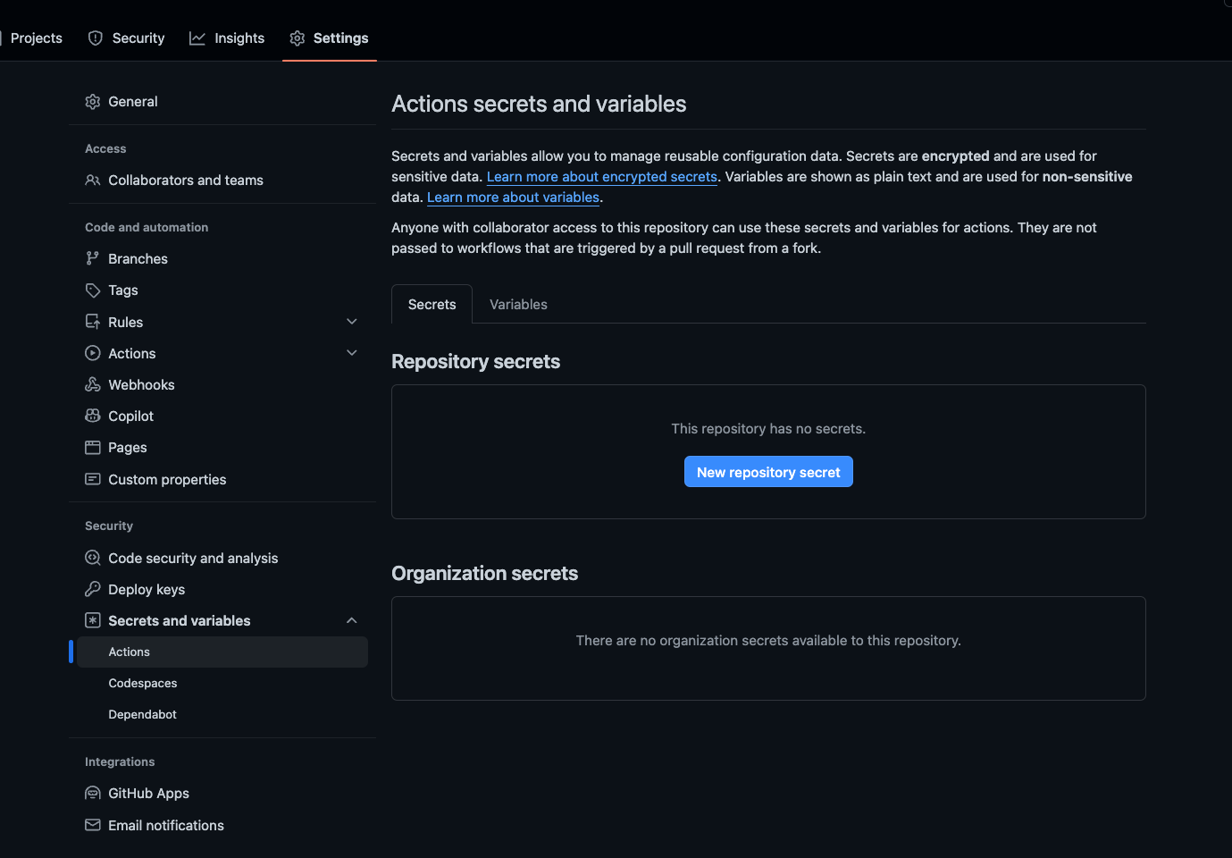The width and height of the screenshot is (1232, 858).
Task: Select the Custom properties icon
Action: coord(93,479)
